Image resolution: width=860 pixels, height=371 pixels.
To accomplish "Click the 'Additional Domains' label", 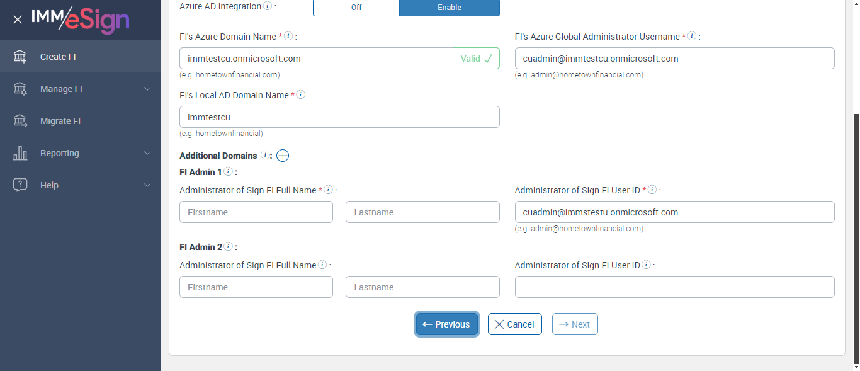I will 218,156.
